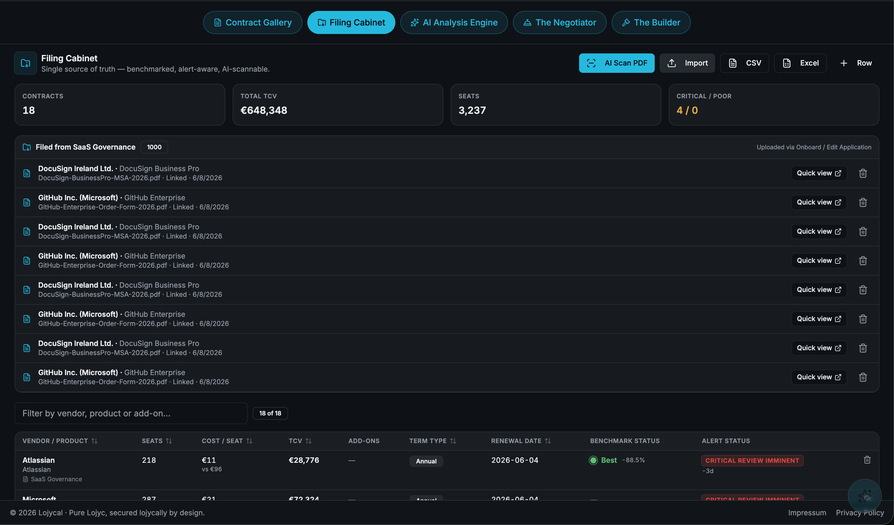Quick view first DocuSign Business Pro document
The width and height of the screenshot is (894, 525).
(819, 173)
